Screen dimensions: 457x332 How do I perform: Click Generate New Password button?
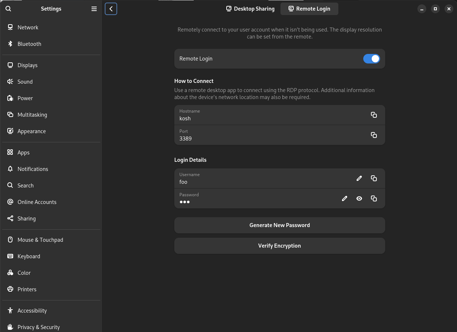pos(279,225)
